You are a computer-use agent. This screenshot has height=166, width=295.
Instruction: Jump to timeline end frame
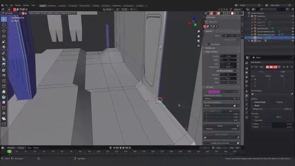[130, 148]
